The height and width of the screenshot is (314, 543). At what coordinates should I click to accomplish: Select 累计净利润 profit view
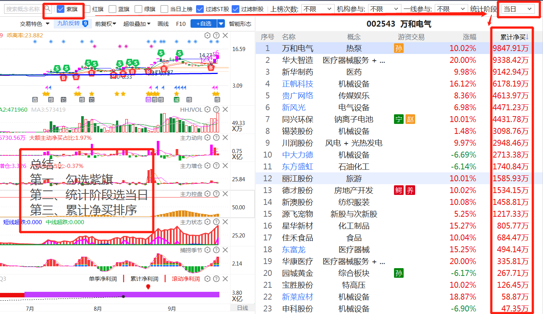tap(145, 279)
